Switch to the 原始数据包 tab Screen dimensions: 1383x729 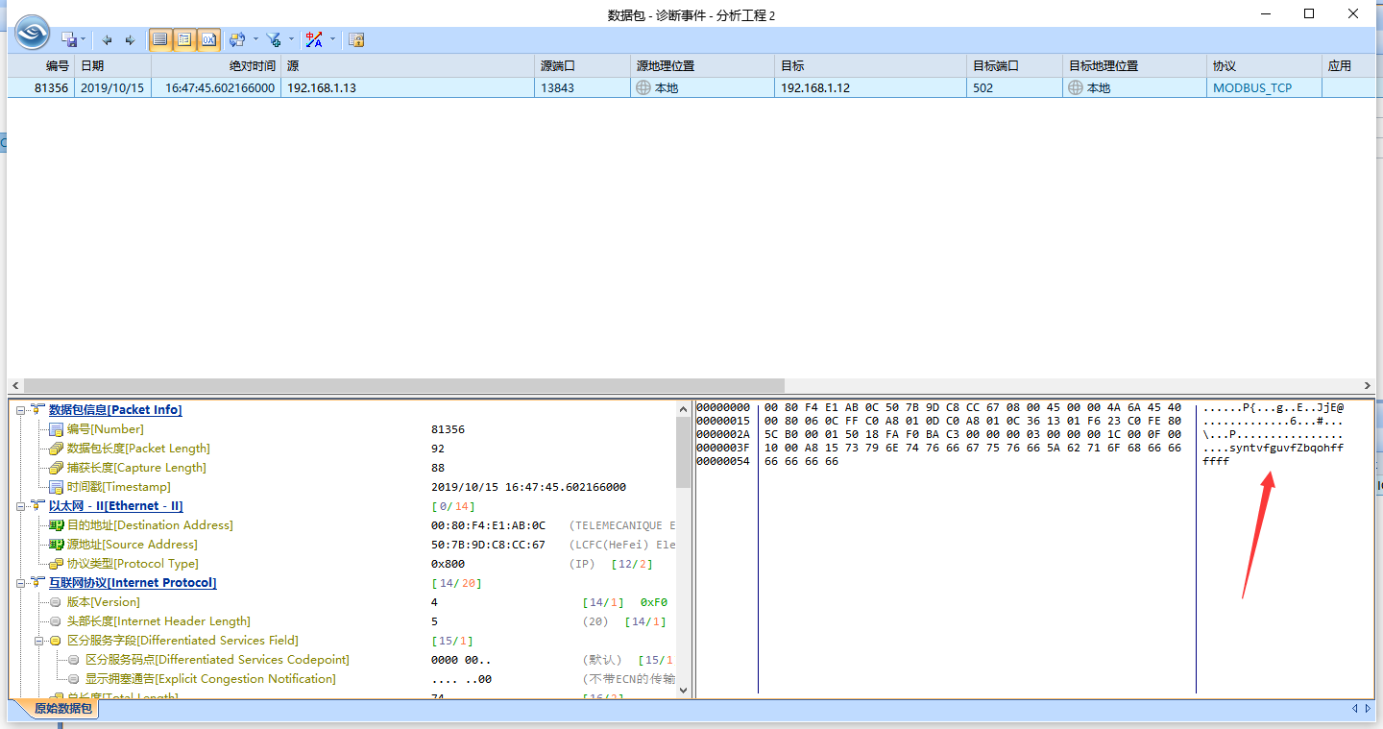point(63,709)
